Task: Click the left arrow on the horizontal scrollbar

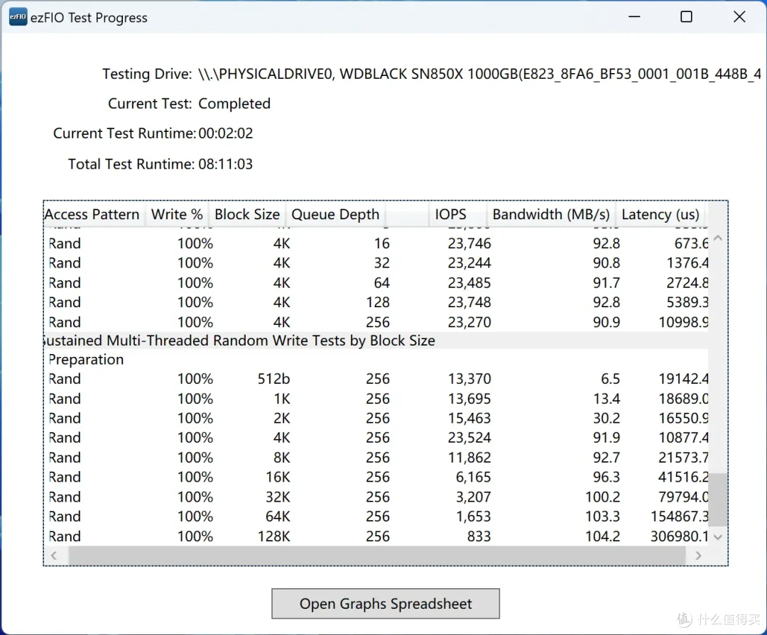Action: point(55,556)
